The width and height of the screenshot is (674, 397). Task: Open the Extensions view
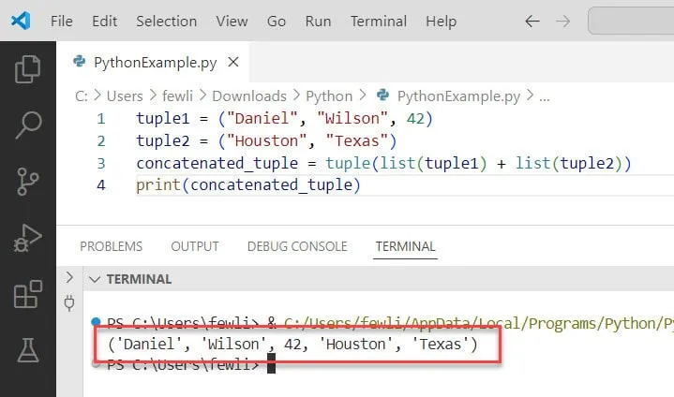pyautogui.click(x=28, y=295)
